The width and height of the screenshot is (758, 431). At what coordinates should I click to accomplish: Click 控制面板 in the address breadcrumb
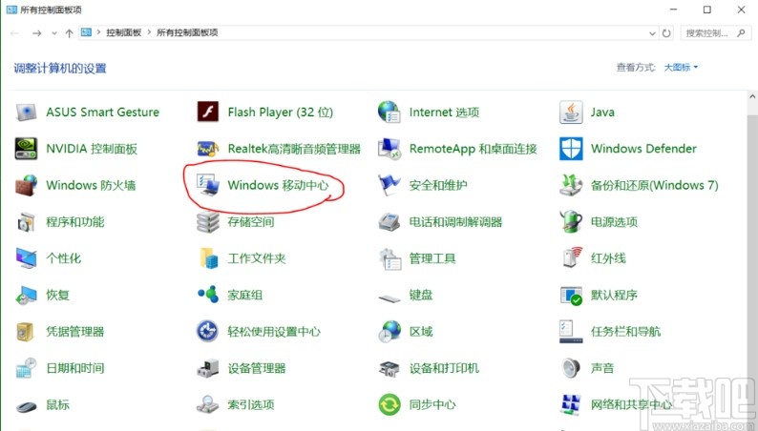coord(124,32)
